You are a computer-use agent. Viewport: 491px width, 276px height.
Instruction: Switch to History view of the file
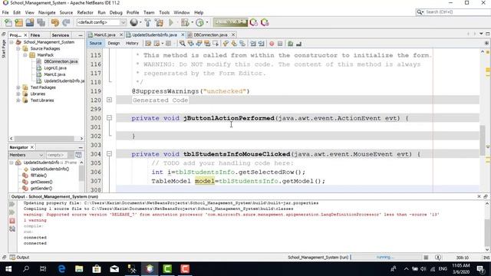[x=132, y=44]
